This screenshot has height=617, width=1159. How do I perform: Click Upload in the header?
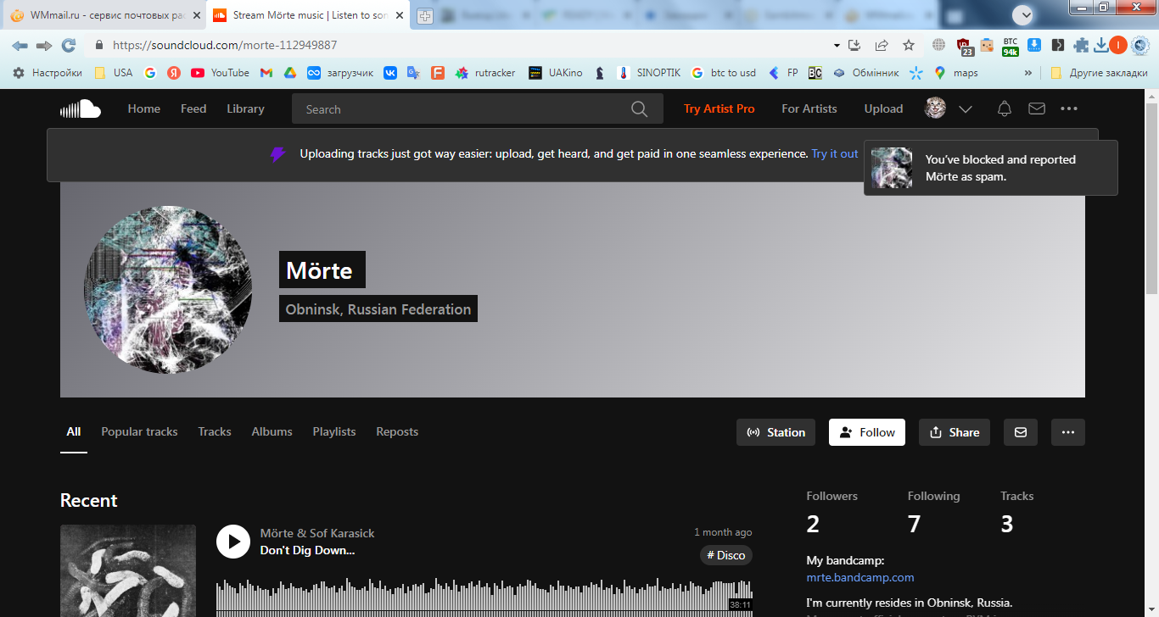[x=883, y=108]
